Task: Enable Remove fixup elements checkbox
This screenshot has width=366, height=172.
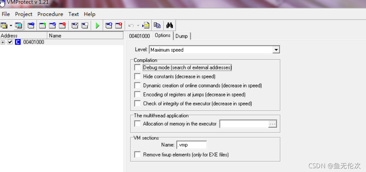Action: click(138, 154)
